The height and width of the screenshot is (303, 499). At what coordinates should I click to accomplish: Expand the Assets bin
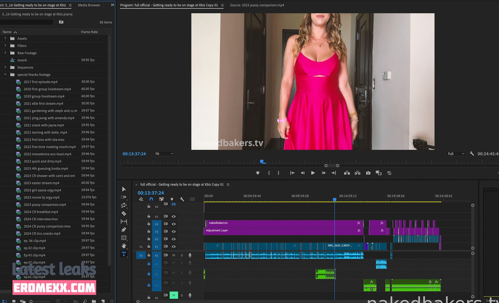click(5, 38)
